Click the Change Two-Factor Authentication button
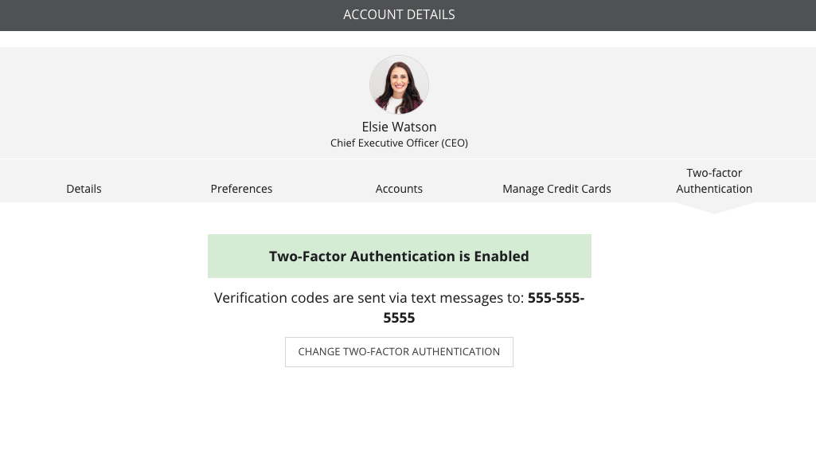Image resolution: width=816 pixels, height=462 pixels. (399, 352)
